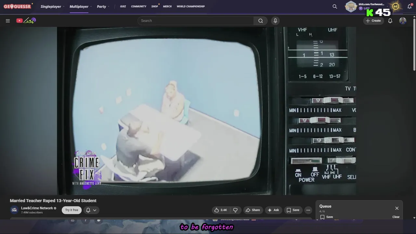
Task: Click the GeoGuessr logo
Action: 17,6
